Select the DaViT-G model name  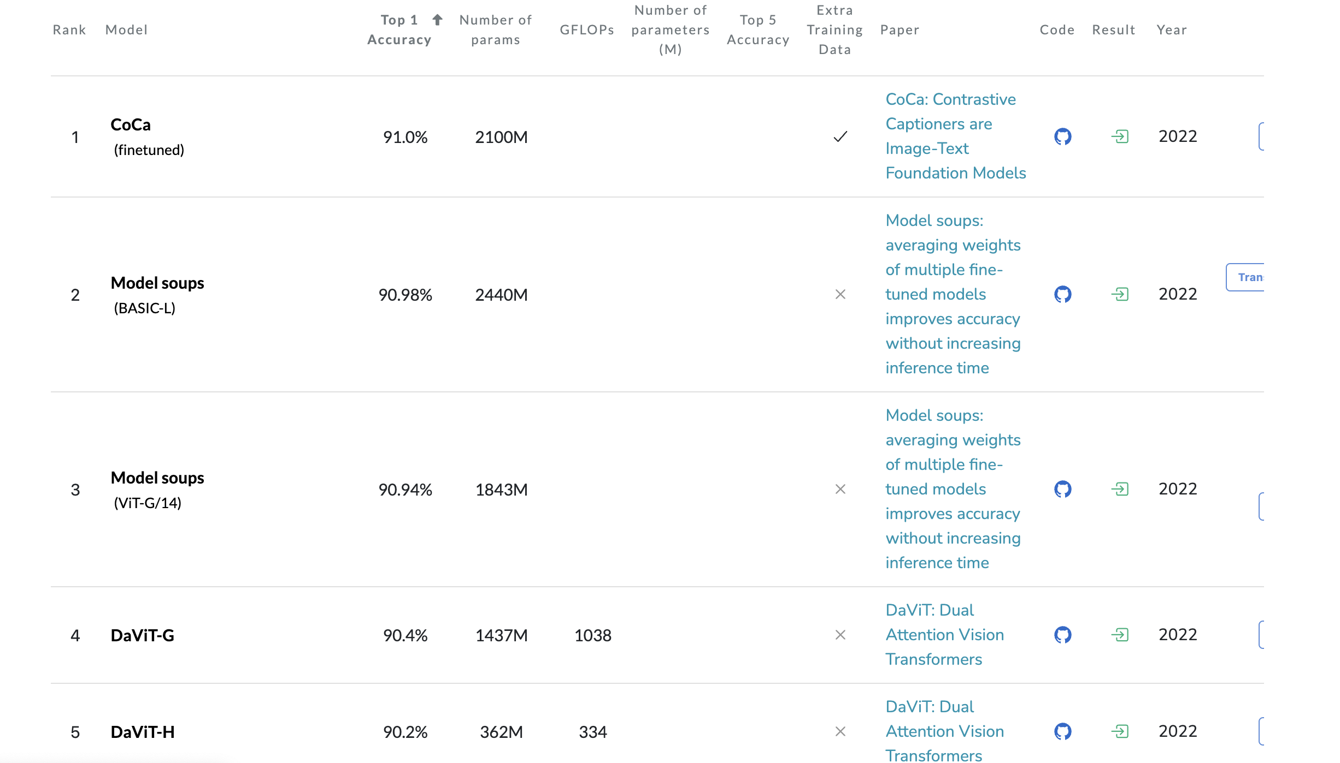coord(143,635)
